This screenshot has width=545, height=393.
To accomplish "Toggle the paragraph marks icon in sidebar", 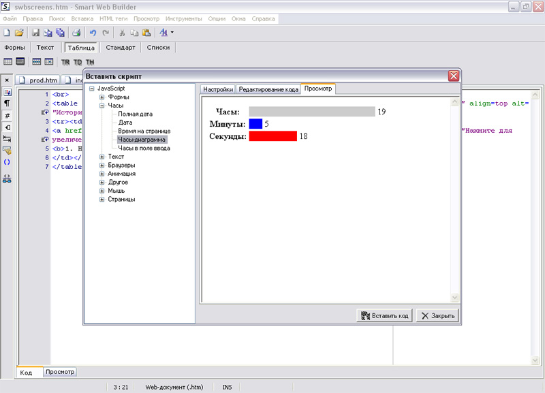I will 7,104.
